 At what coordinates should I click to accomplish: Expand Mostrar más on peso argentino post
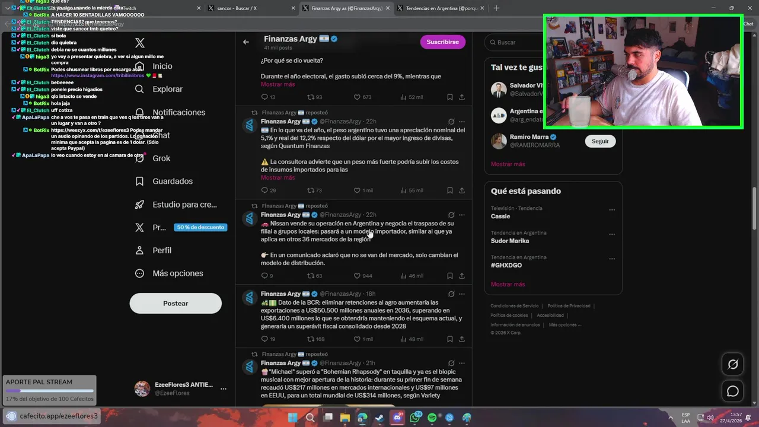click(x=278, y=177)
